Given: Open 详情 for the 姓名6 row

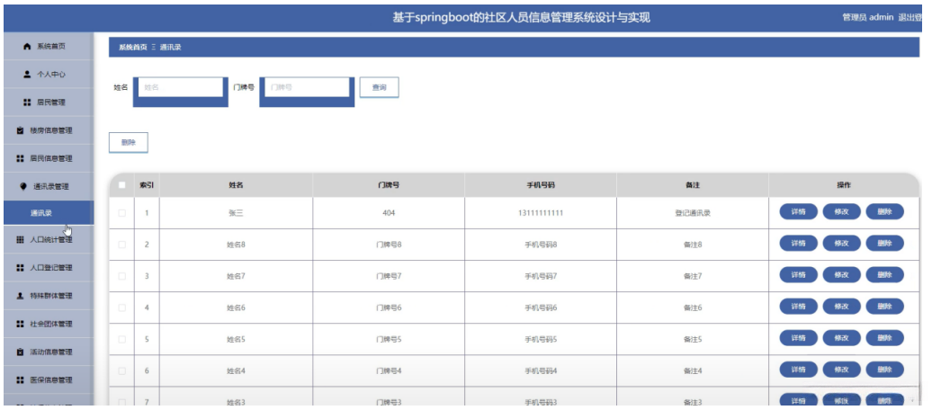Looking at the screenshot, I should click(x=798, y=307).
